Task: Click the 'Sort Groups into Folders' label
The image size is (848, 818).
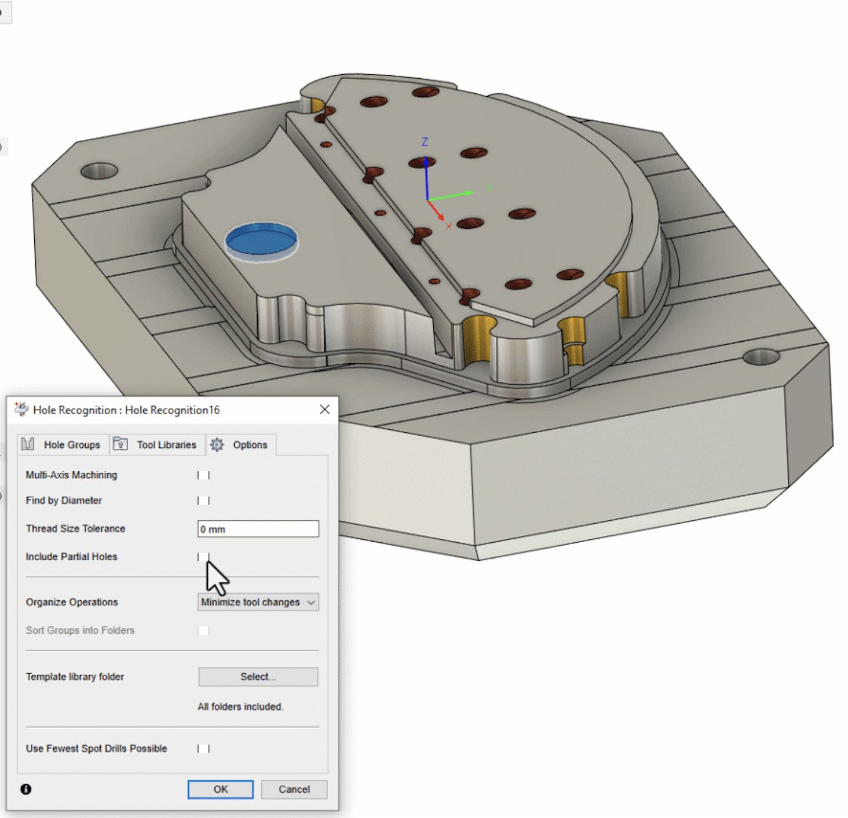Action: (x=80, y=630)
